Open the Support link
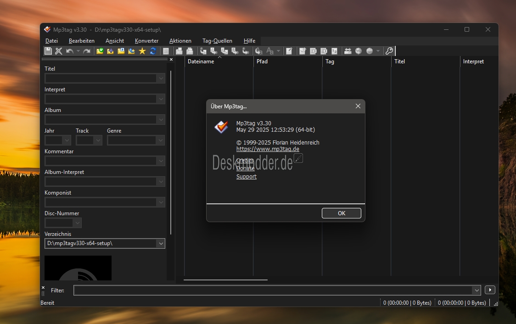 point(247,177)
